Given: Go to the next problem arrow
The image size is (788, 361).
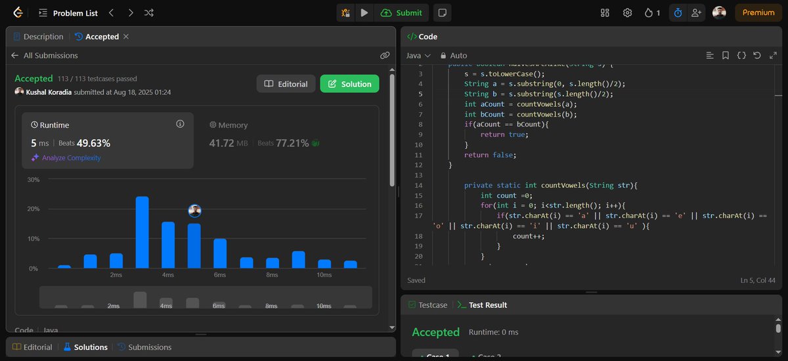Looking at the screenshot, I should pos(131,12).
